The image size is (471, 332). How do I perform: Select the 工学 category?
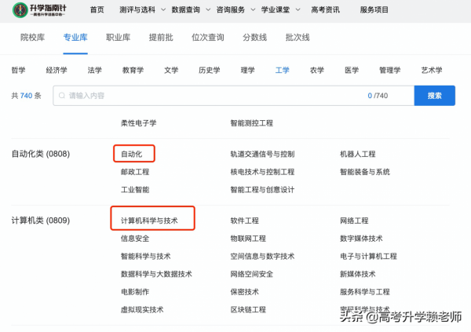(282, 71)
